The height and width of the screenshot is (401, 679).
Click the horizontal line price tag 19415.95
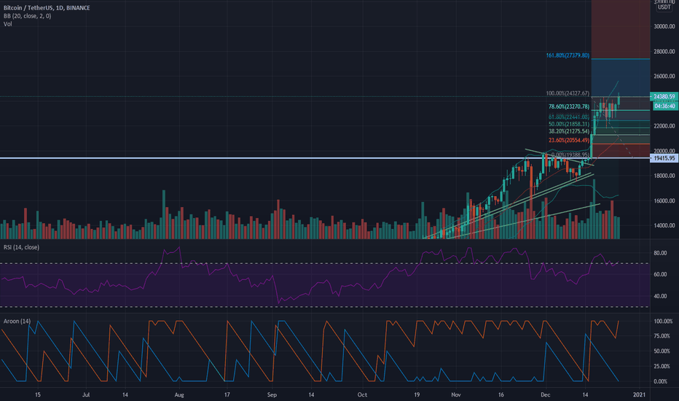tap(664, 158)
